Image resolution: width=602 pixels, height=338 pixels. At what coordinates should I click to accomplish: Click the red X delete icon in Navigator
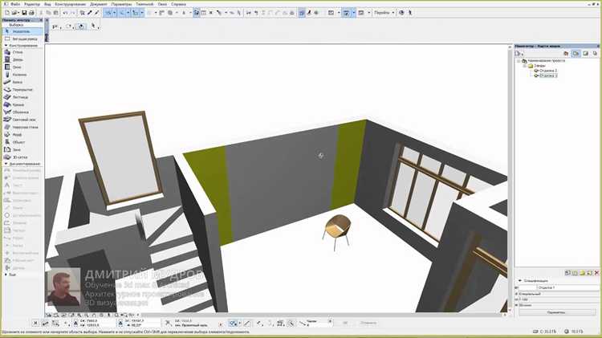coord(596,273)
